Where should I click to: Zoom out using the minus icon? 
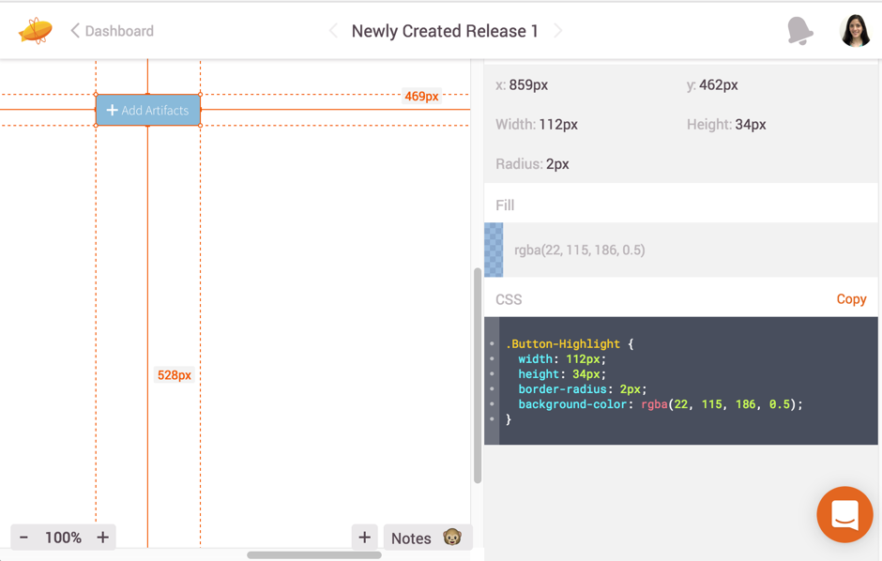[23, 537]
